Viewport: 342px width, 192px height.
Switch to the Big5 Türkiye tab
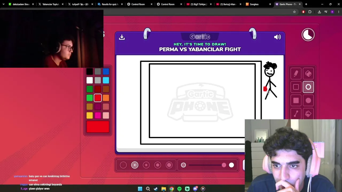[x=199, y=4]
